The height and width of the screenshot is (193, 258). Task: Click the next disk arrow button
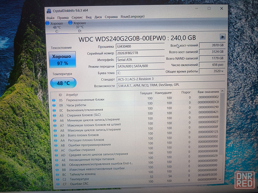[222, 37]
